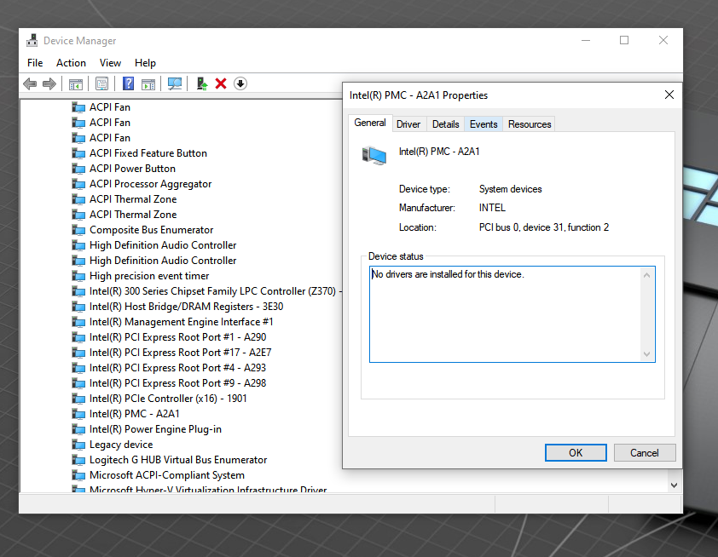Select Intel(R) PMC - A2A1 in device list
This screenshot has height=557, width=718.
click(x=134, y=414)
